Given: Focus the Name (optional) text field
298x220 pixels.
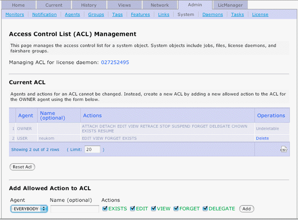Looking at the screenshot, I should click(x=74, y=209).
